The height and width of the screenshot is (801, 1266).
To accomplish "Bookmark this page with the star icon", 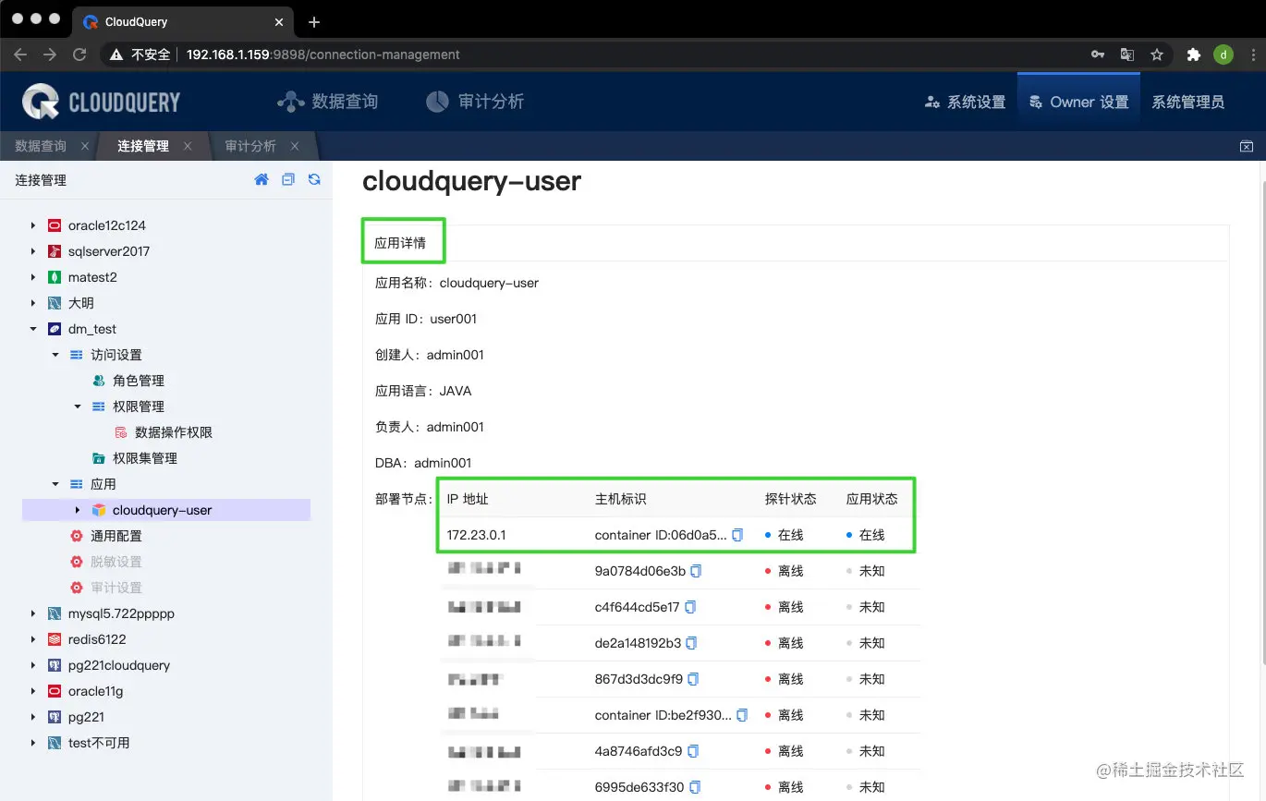I will [1157, 55].
